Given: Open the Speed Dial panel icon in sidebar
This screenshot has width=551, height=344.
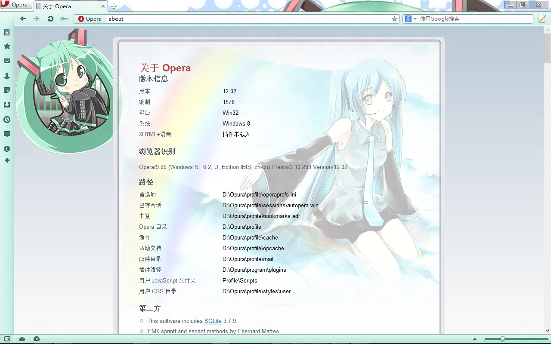Looking at the screenshot, I should click(x=7, y=32).
